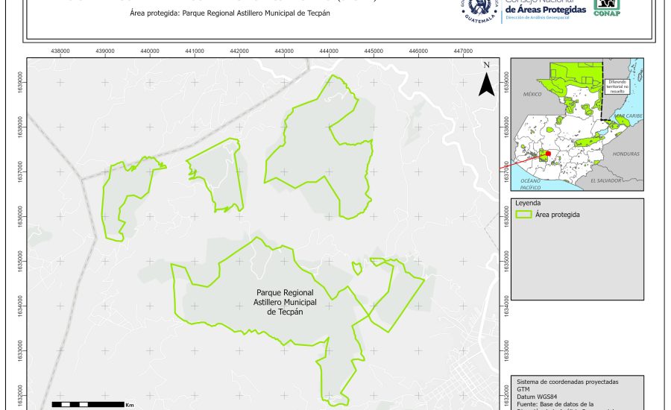Click the HONDURAS label on inset map

[626, 154]
